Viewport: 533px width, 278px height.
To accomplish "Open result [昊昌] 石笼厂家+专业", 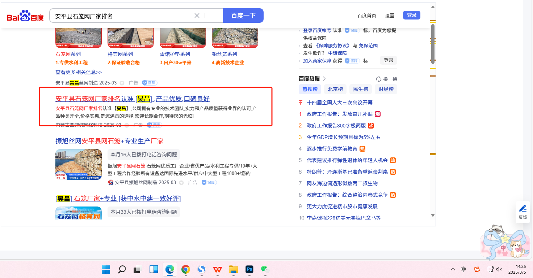I will coord(118,199).
